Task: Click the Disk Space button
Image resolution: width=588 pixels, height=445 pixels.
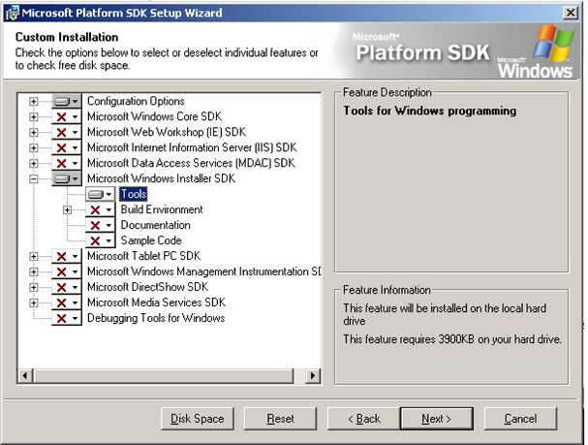Action: (198, 419)
